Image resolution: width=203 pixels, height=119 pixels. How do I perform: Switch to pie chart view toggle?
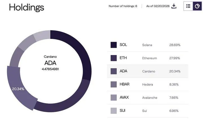pos(197,6)
